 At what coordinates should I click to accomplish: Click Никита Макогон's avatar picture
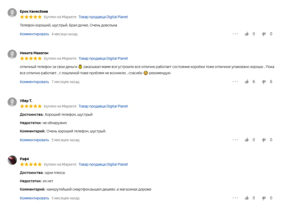pyautogui.click(x=12, y=54)
